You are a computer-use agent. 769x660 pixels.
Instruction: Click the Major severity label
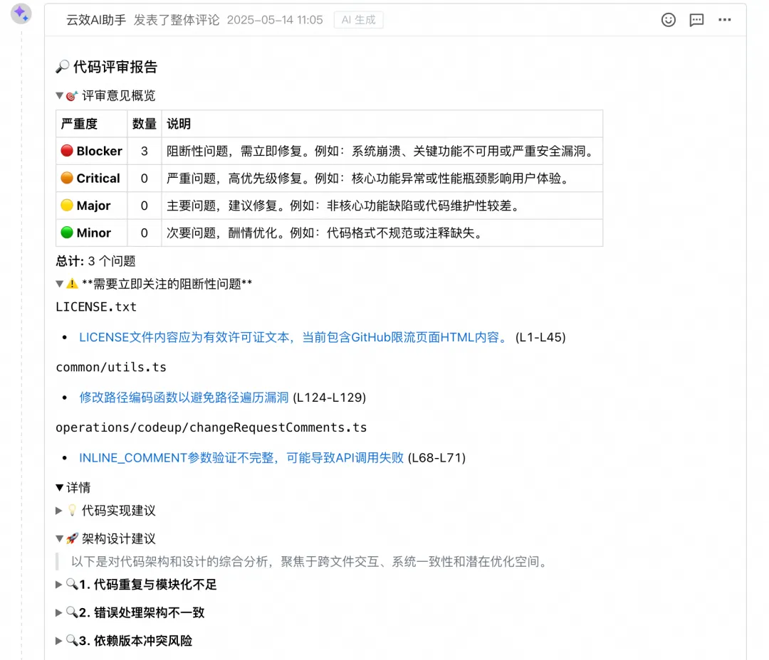point(93,206)
